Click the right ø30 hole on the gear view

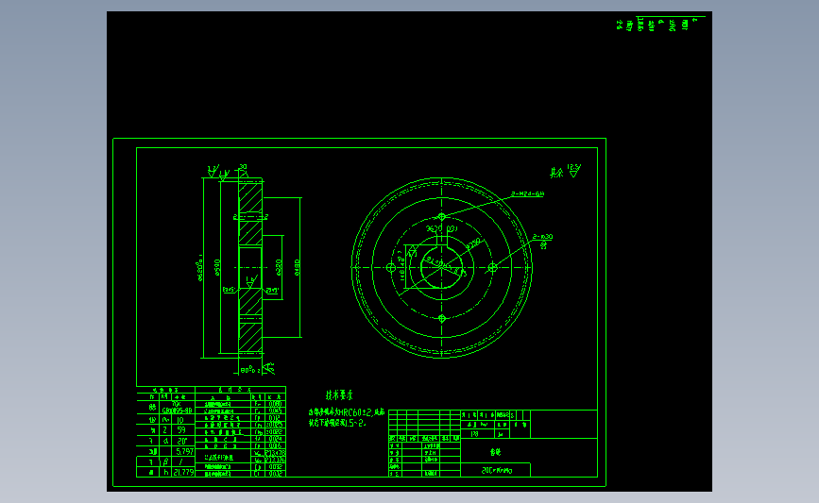[492, 268]
